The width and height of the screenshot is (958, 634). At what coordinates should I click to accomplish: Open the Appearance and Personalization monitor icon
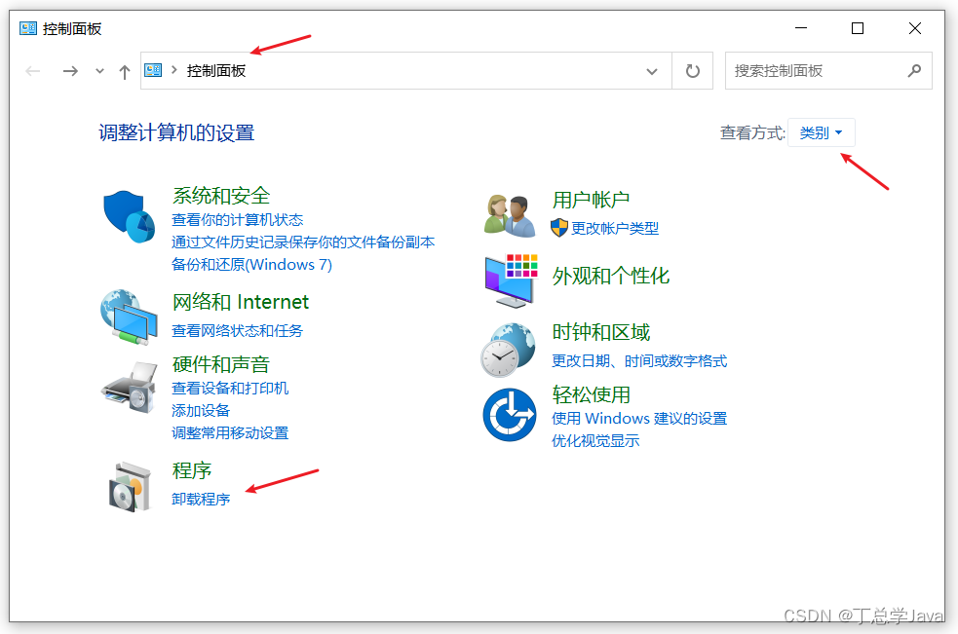point(512,280)
